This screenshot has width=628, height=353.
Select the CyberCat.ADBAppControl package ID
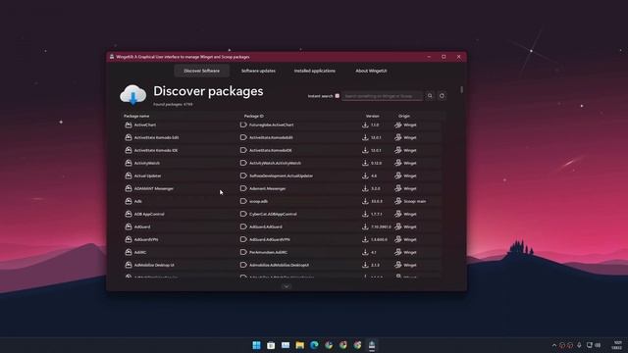click(273, 214)
